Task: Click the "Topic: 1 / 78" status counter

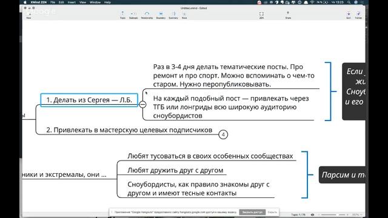Action: [298, 215]
